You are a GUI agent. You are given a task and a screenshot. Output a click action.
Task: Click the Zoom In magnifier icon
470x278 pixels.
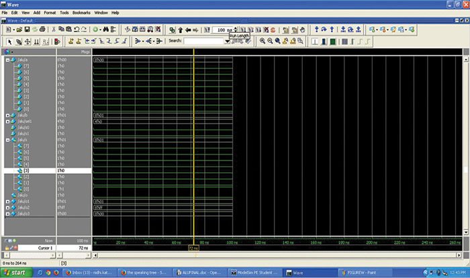tap(263, 41)
